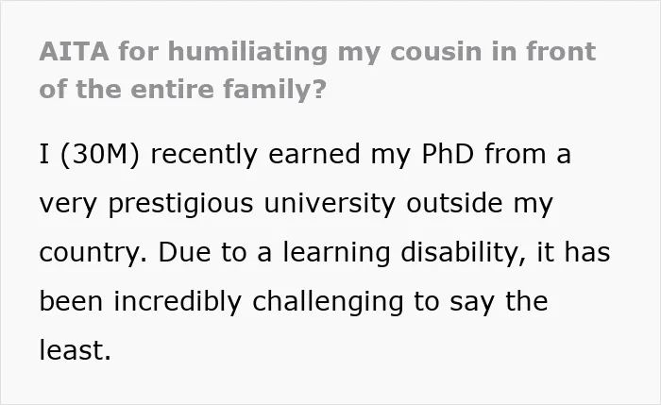Click "family?" at the end of the title

tap(275, 91)
